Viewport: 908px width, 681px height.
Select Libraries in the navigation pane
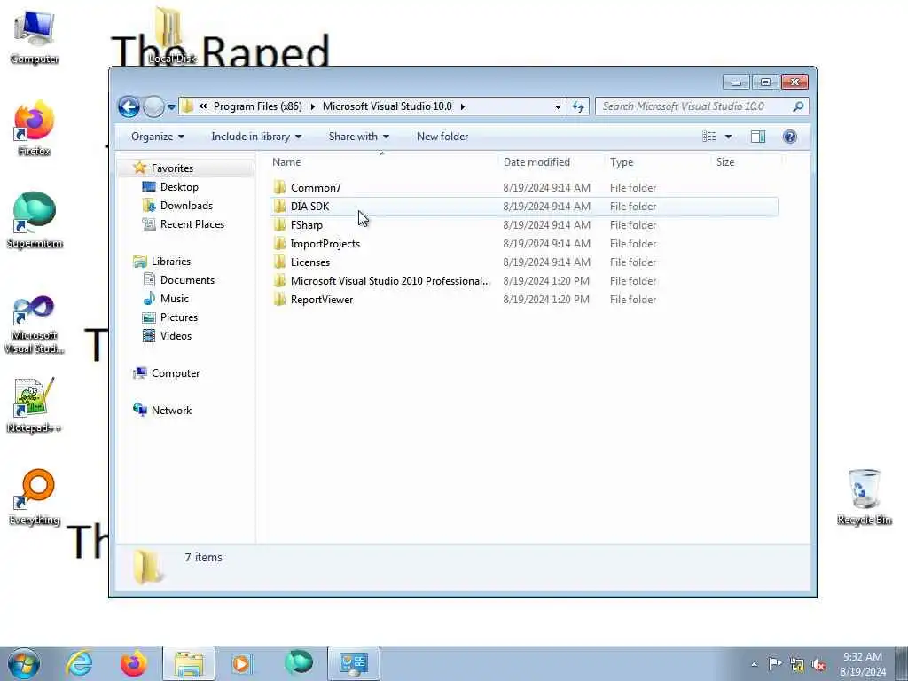(x=171, y=262)
